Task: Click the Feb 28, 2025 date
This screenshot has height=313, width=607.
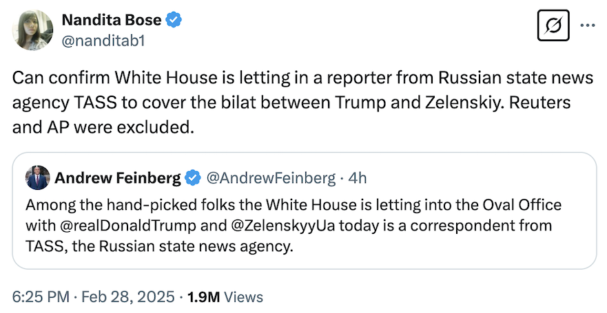Action: (129, 296)
